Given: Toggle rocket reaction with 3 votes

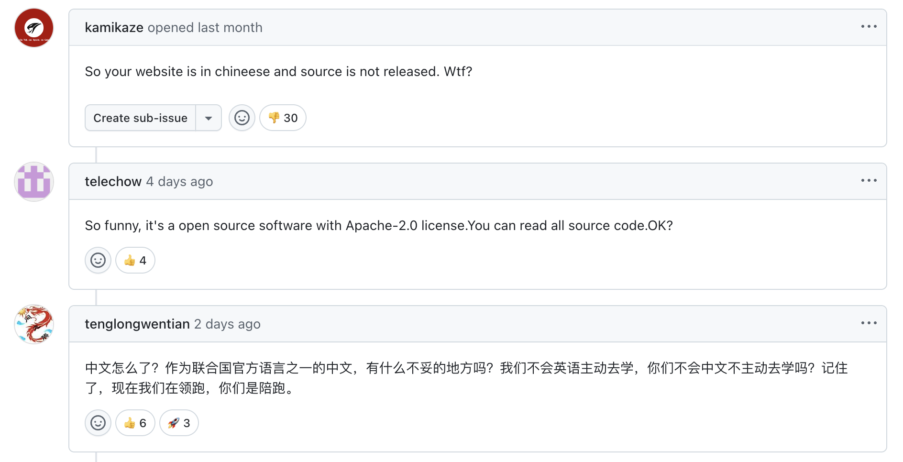Looking at the screenshot, I should [x=179, y=423].
